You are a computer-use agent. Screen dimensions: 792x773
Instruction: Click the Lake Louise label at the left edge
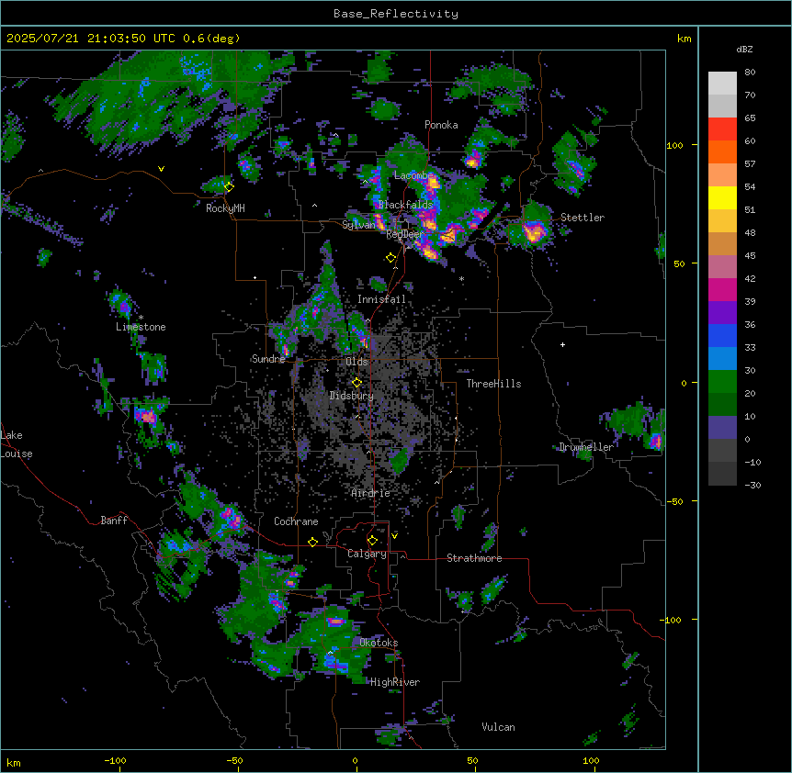[x=16, y=444]
